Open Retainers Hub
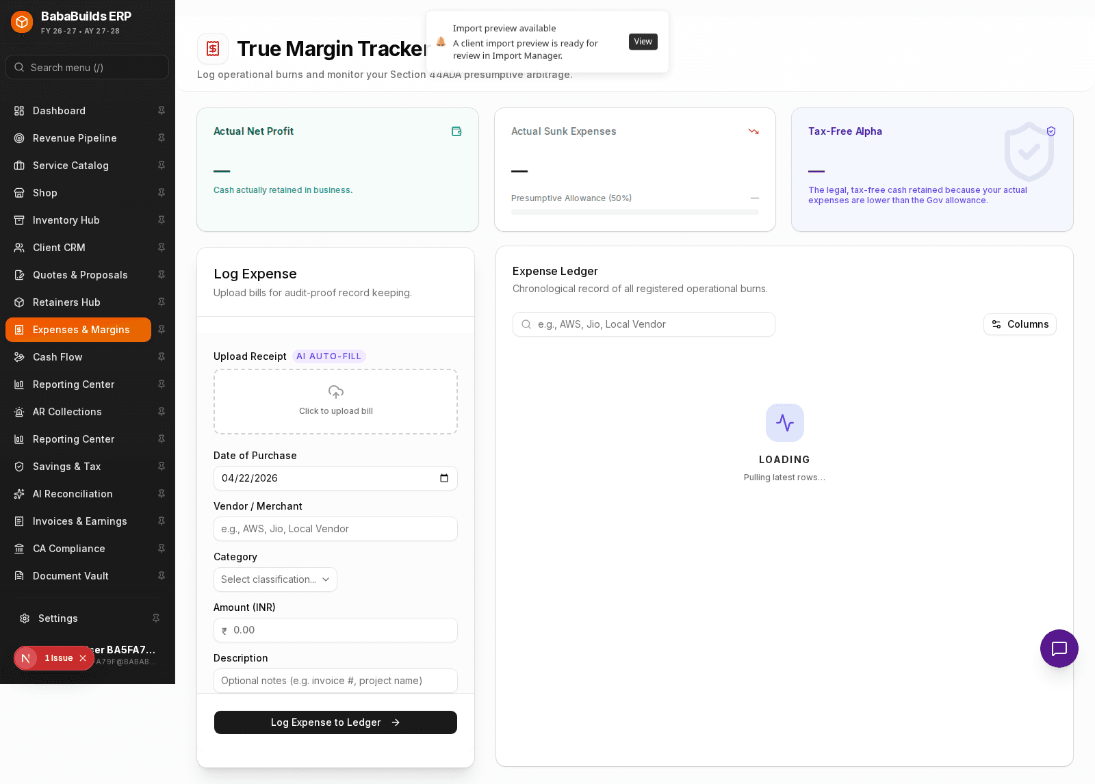Image resolution: width=1095 pixels, height=784 pixels. [78, 302]
